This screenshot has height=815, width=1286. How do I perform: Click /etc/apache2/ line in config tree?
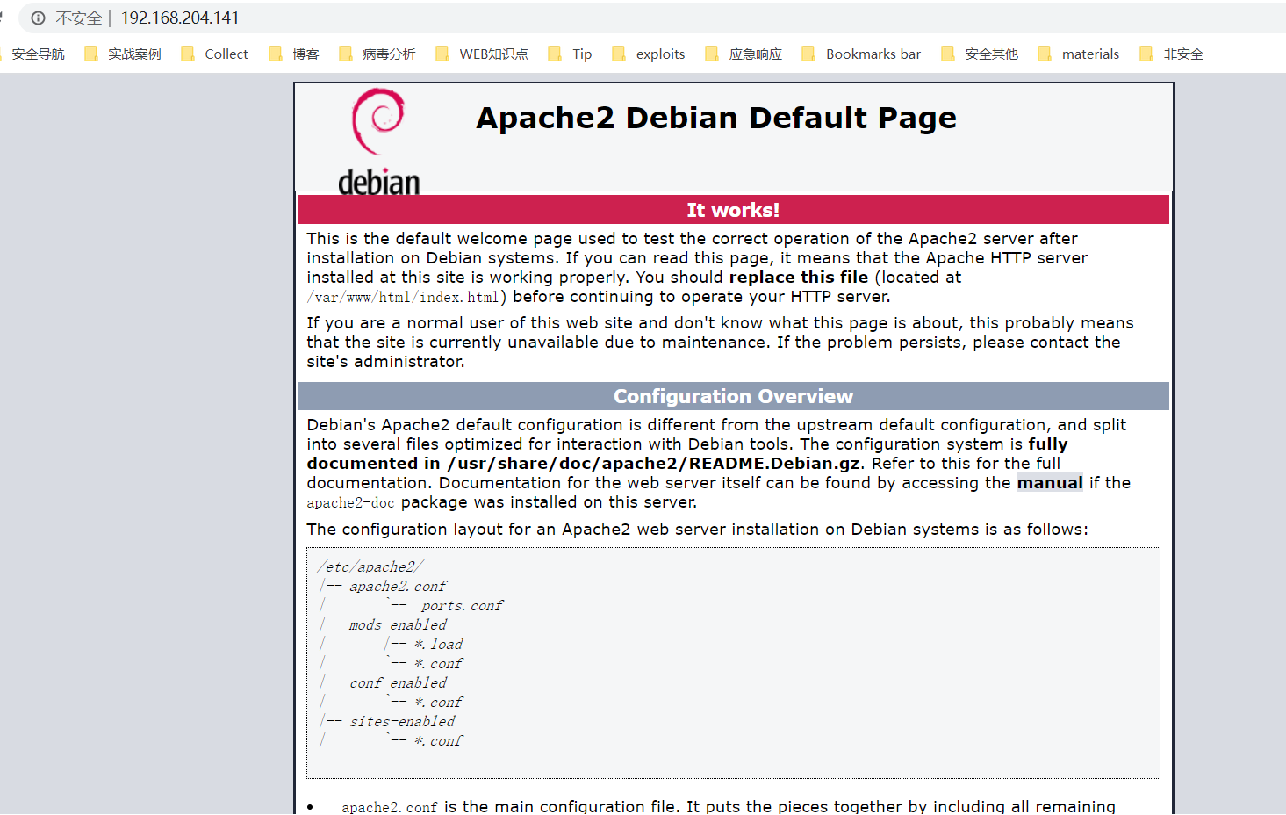tap(370, 567)
